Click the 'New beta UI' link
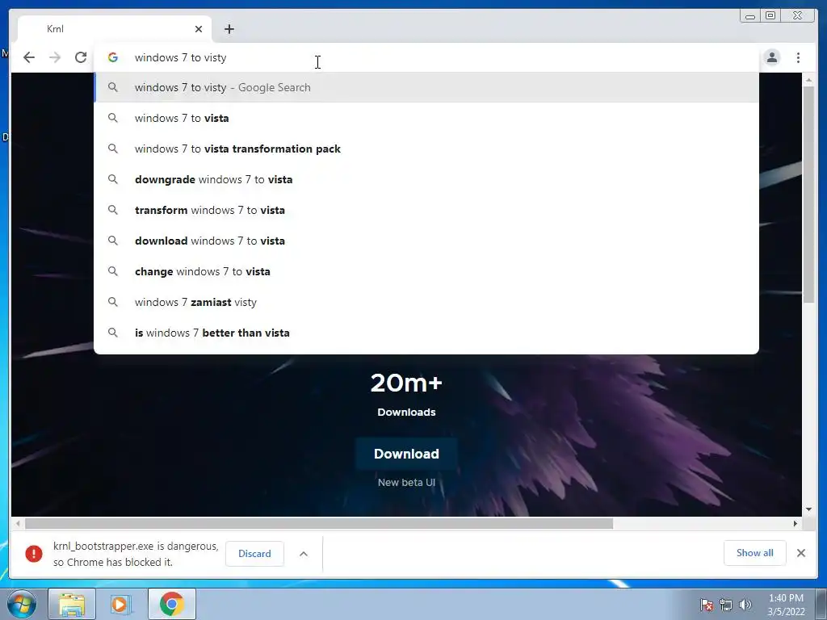Image resolution: width=827 pixels, height=620 pixels. pyautogui.click(x=406, y=483)
